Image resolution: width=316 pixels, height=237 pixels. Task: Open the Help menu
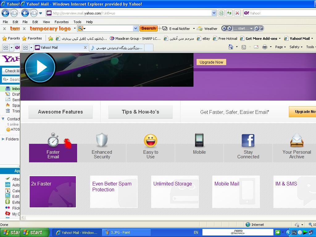click(89, 22)
